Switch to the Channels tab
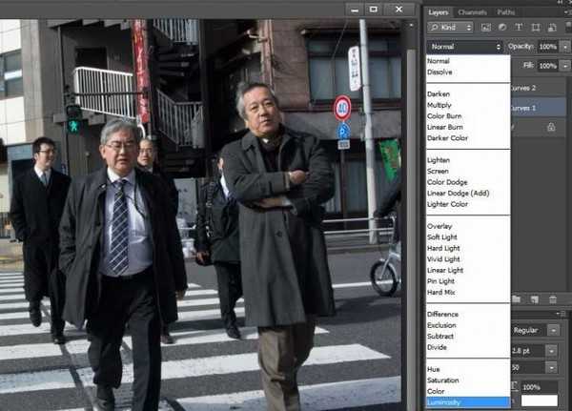 tap(472, 12)
